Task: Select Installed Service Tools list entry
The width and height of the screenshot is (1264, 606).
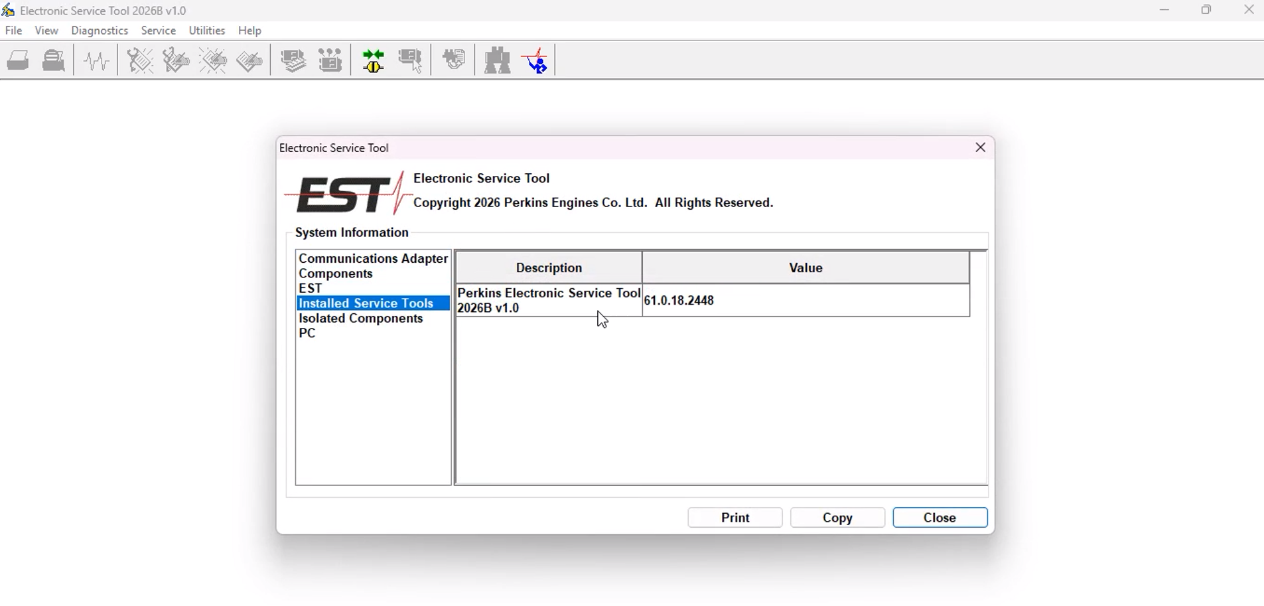Action: (x=374, y=303)
